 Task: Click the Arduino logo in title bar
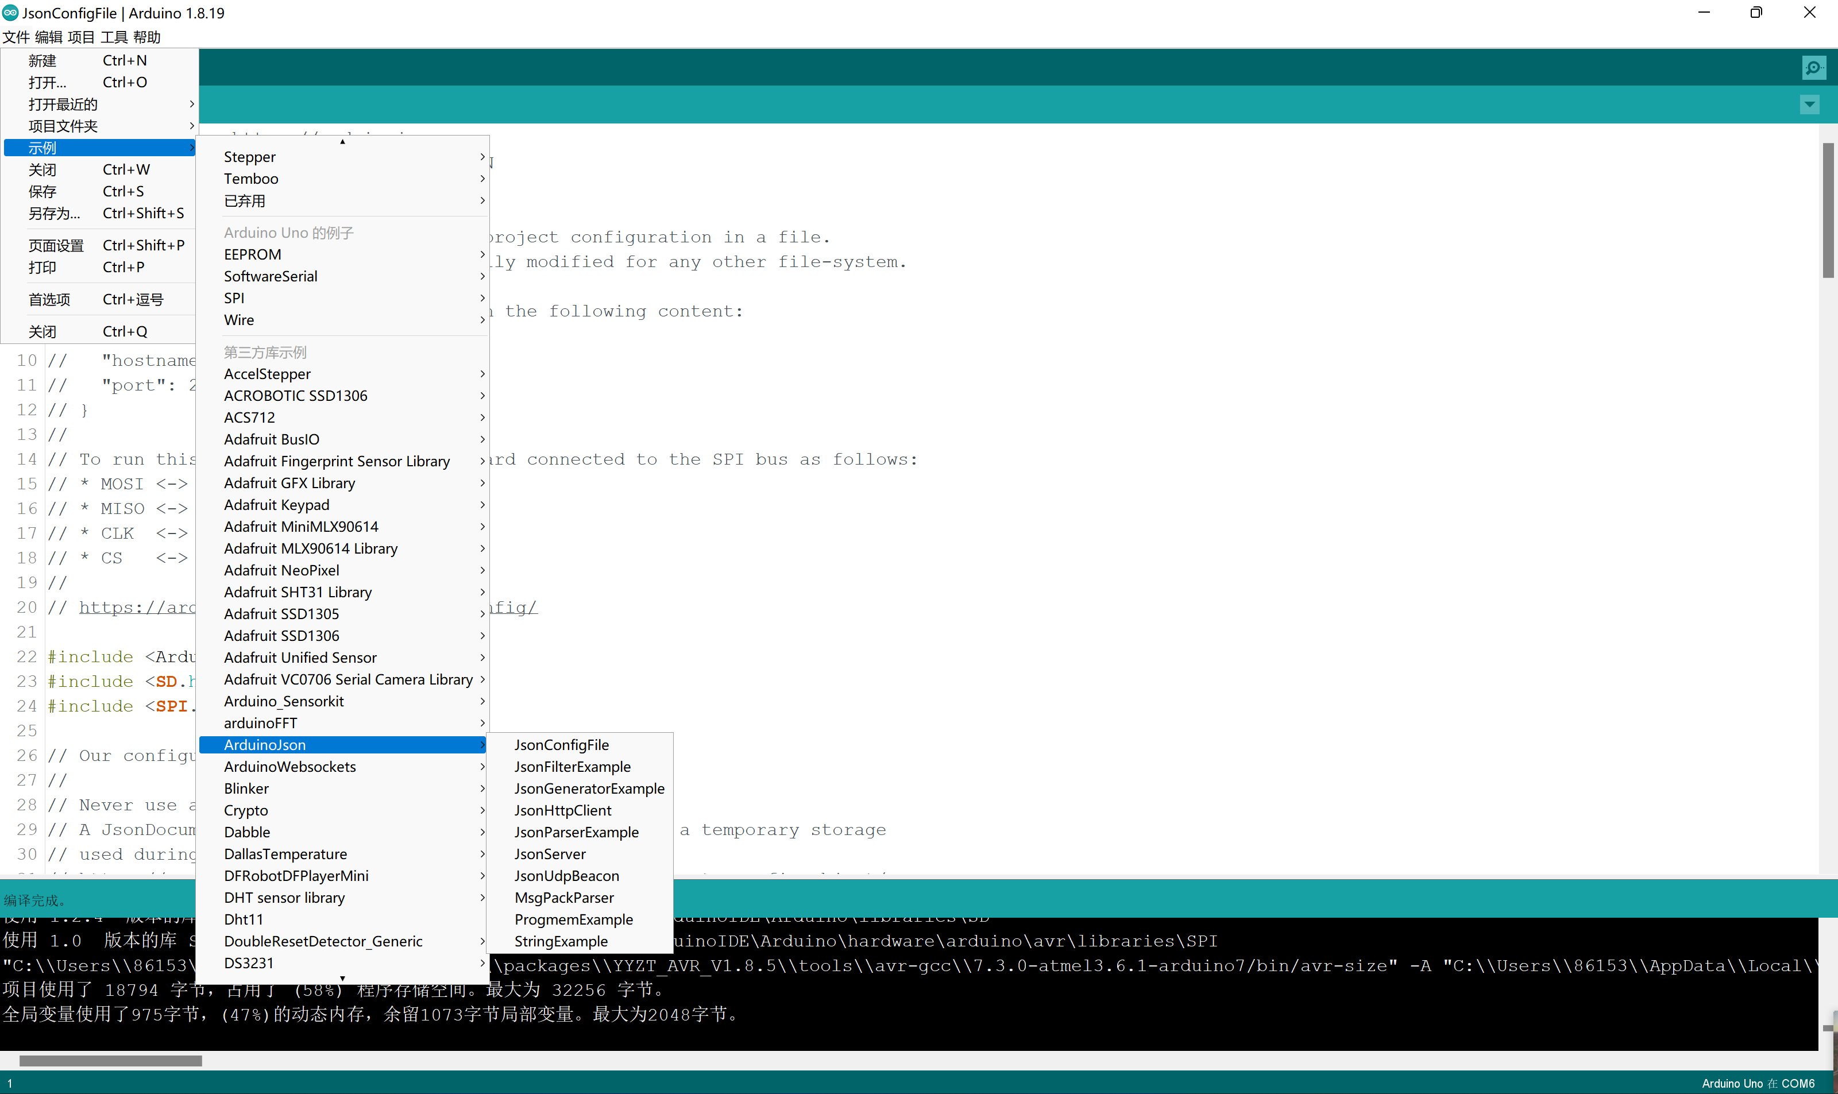pyautogui.click(x=10, y=13)
